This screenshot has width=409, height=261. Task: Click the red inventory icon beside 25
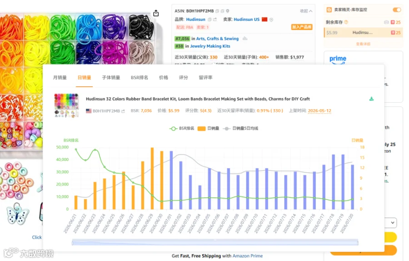click(x=393, y=22)
